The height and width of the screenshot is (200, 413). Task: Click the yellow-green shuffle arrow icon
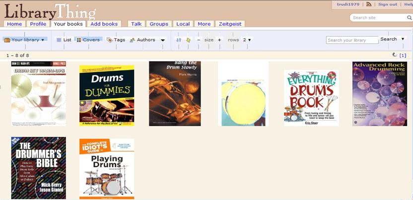[188, 40]
